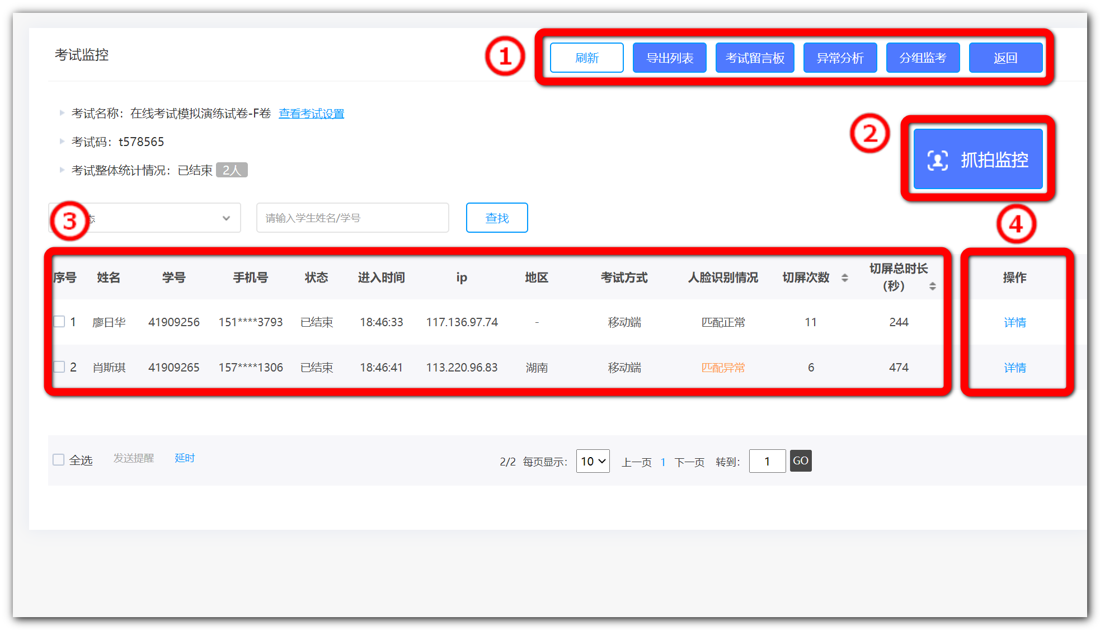The height and width of the screenshot is (630, 1100).
Task: Click the 延时 extend time link
Action: pos(184,458)
